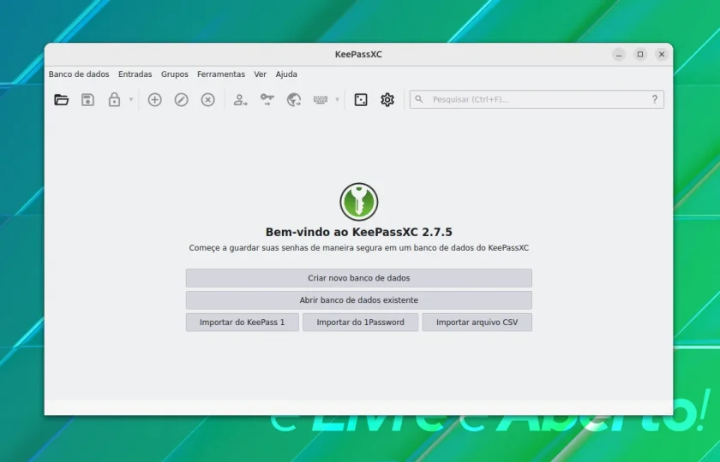Open password generator dice icon
This screenshot has width=720, height=462.
[361, 99]
